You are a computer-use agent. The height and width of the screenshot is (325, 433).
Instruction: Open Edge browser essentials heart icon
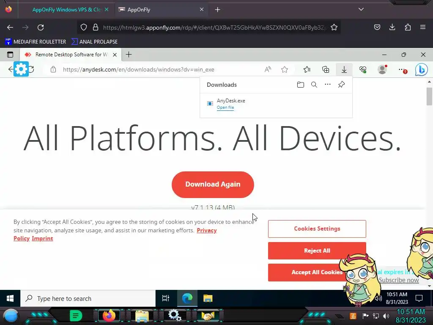363,69
